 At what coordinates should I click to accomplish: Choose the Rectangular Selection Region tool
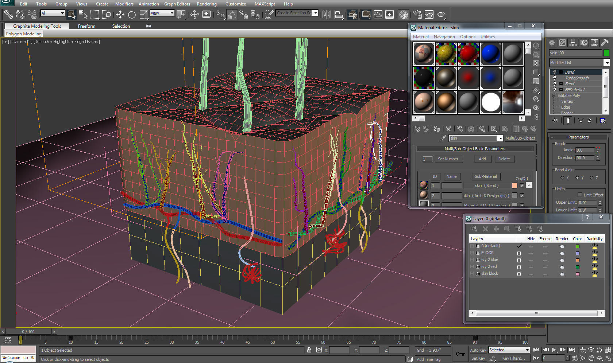coord(95,15)
